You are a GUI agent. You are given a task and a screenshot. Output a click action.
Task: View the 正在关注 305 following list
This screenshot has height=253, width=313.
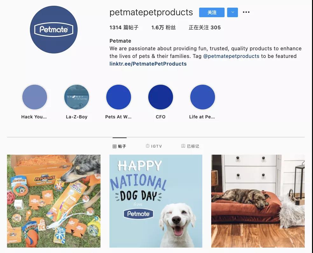coord(205,28)
